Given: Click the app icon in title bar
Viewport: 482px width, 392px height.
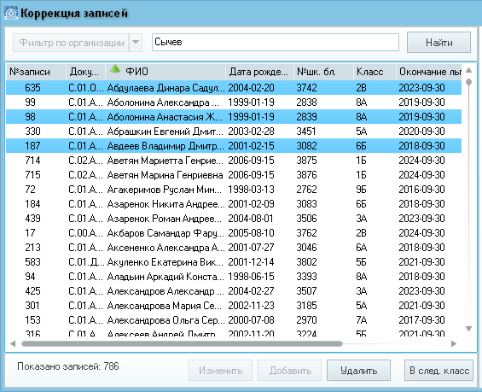Looking at the screenshot, I should (x=11, y=13).
